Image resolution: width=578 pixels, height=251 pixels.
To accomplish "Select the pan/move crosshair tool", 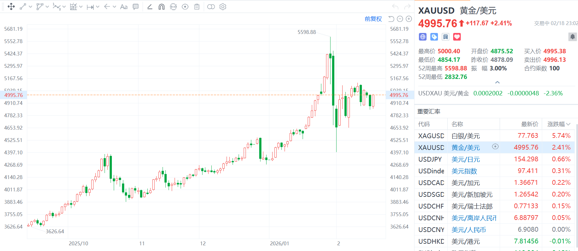I will pyautogui.click(x=11, y=7).
